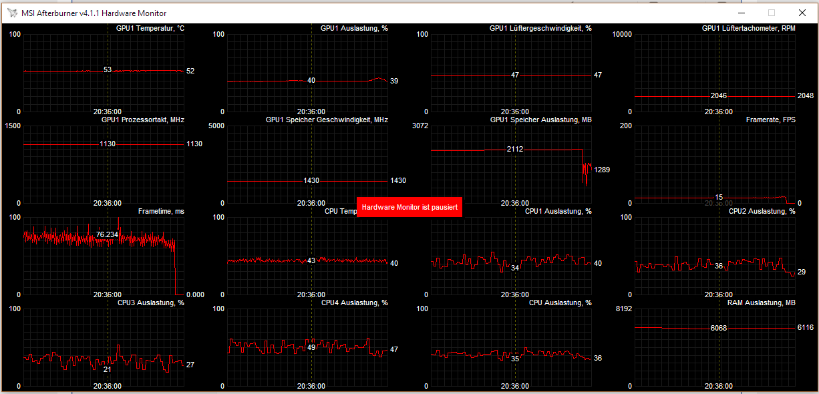
Task: Click the GPU usage current value 39
Action: coord(394,81)
